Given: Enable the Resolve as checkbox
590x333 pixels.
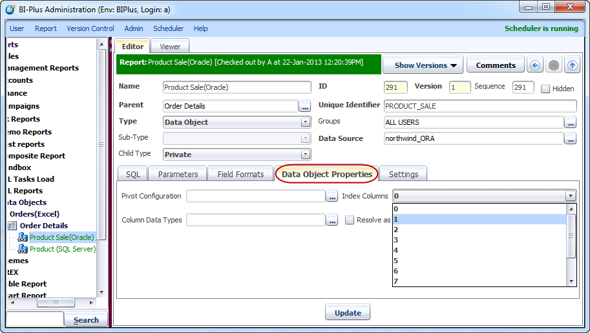Looking at the screenshot, I should click(350, 220).
